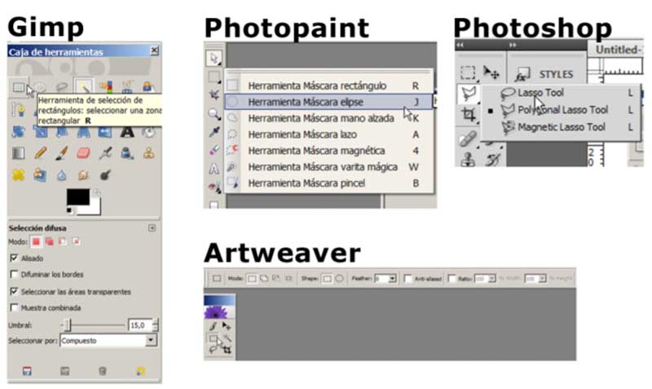Choose Herramienta Máscara rectángulo
652x389 pixels.
tap(328, 86)
